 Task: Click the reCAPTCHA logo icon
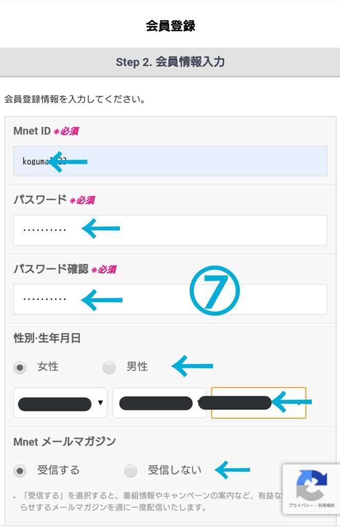click(x=312, y=485)
